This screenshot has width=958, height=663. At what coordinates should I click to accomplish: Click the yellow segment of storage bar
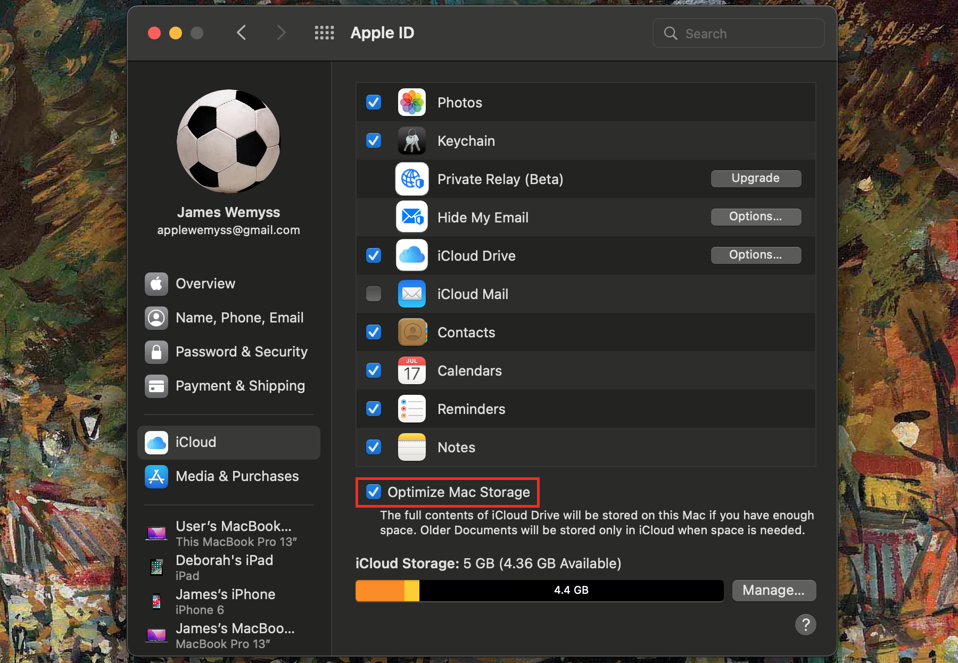412,590
